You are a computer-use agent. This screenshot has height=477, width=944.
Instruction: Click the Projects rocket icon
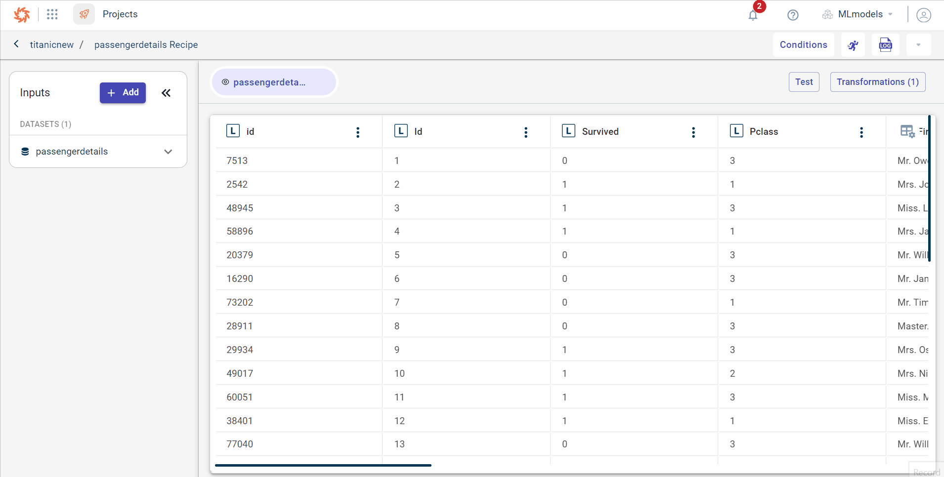(84, 14)
